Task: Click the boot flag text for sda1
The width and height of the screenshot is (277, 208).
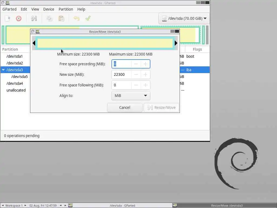Action: [x=190, y=56]
